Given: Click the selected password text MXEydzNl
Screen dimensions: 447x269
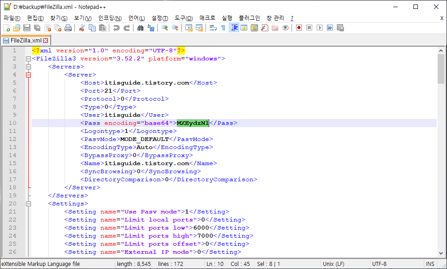Looking at the screenshot, I should tap(193, 123).
